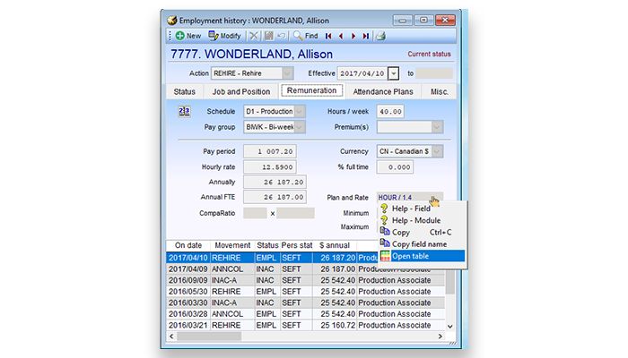
Task: Open the Premium(s) dropdown
Action: [x=437, y=127]
